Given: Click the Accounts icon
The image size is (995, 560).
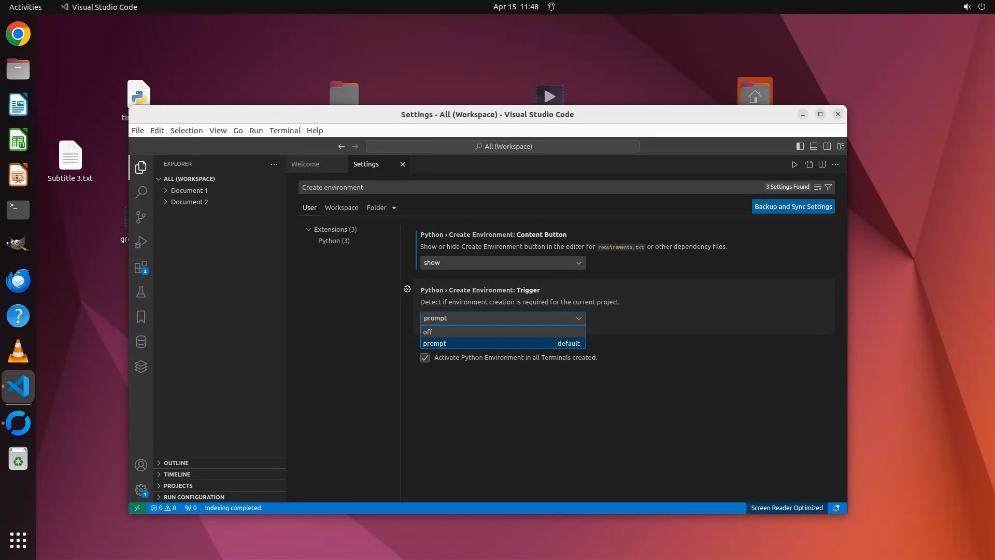Looking at the screenshot, I should (x=140, y=465).
